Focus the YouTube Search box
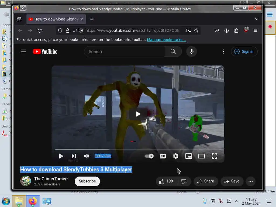This screenshot has width=276, height=207. [125, 51]
